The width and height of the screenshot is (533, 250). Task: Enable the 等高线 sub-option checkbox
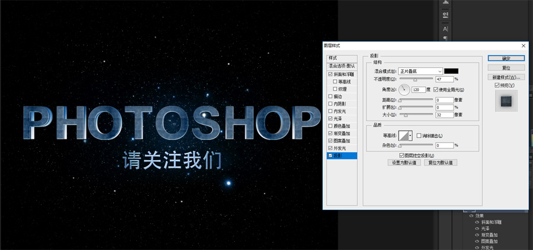tap(335, 82)
